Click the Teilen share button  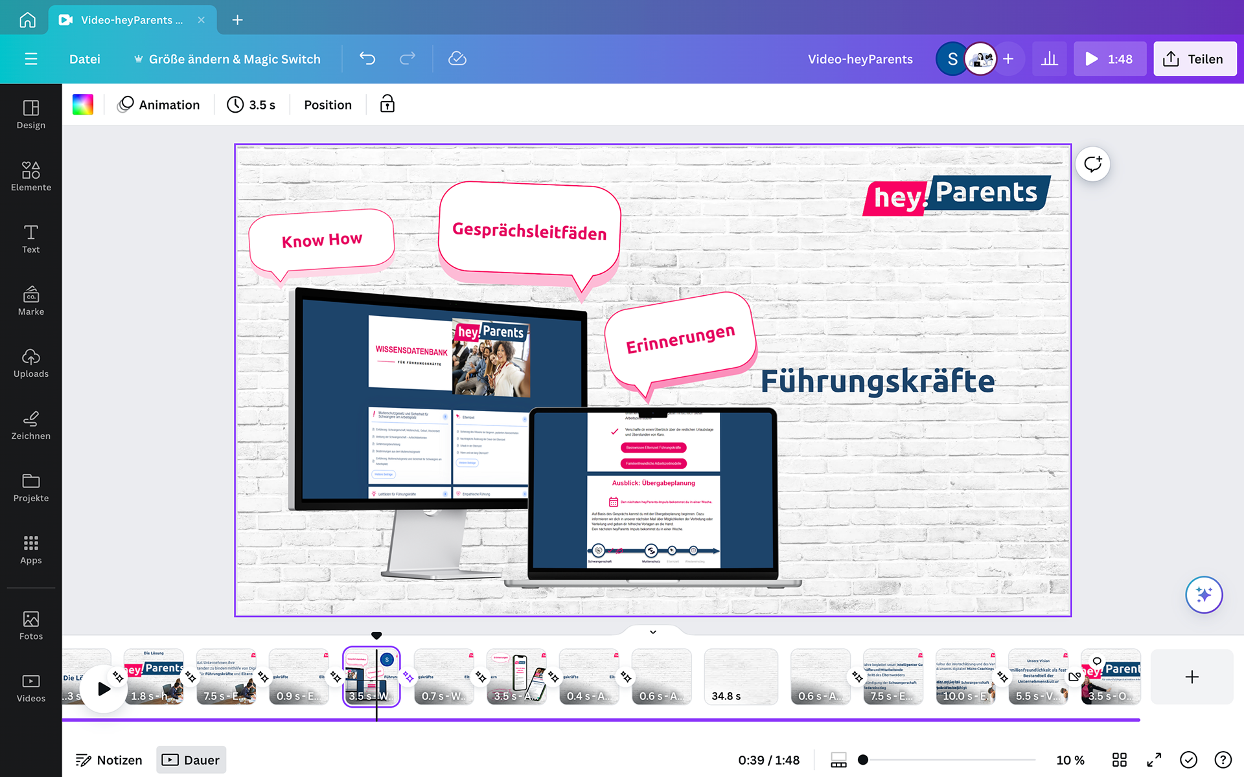click(1195, 59)
